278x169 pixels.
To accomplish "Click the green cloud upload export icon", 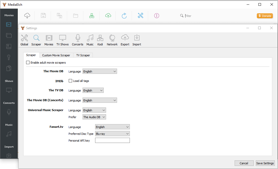I will (108, 16).
